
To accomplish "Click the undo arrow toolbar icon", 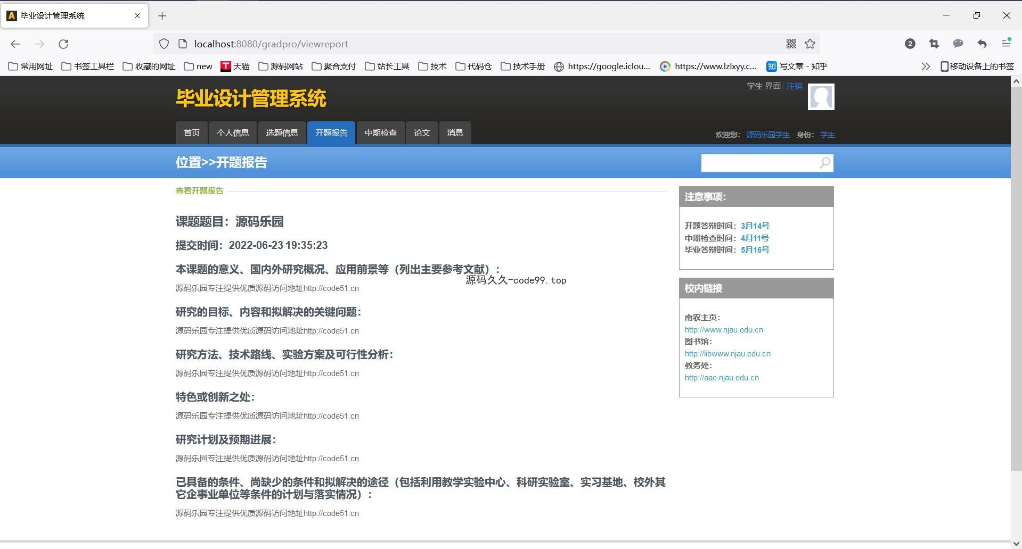I will point(982,44).
